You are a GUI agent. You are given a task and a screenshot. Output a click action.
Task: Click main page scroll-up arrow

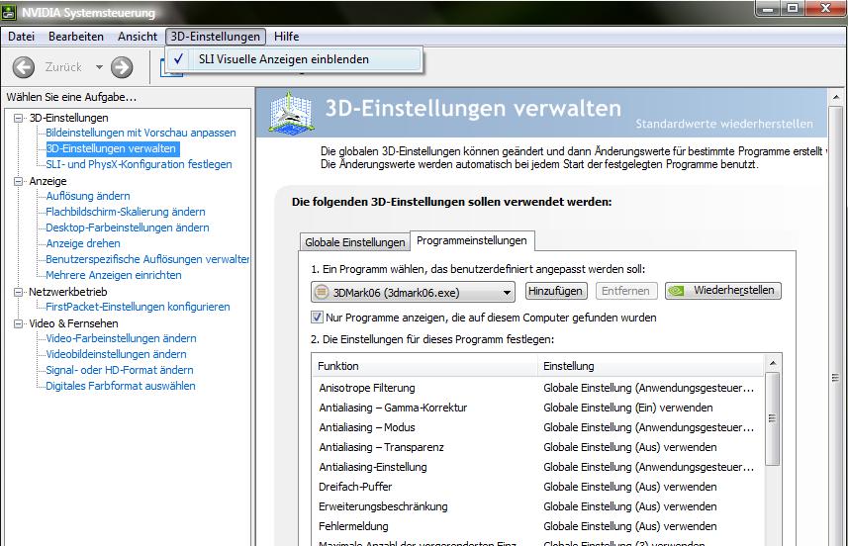click(835, 97)
